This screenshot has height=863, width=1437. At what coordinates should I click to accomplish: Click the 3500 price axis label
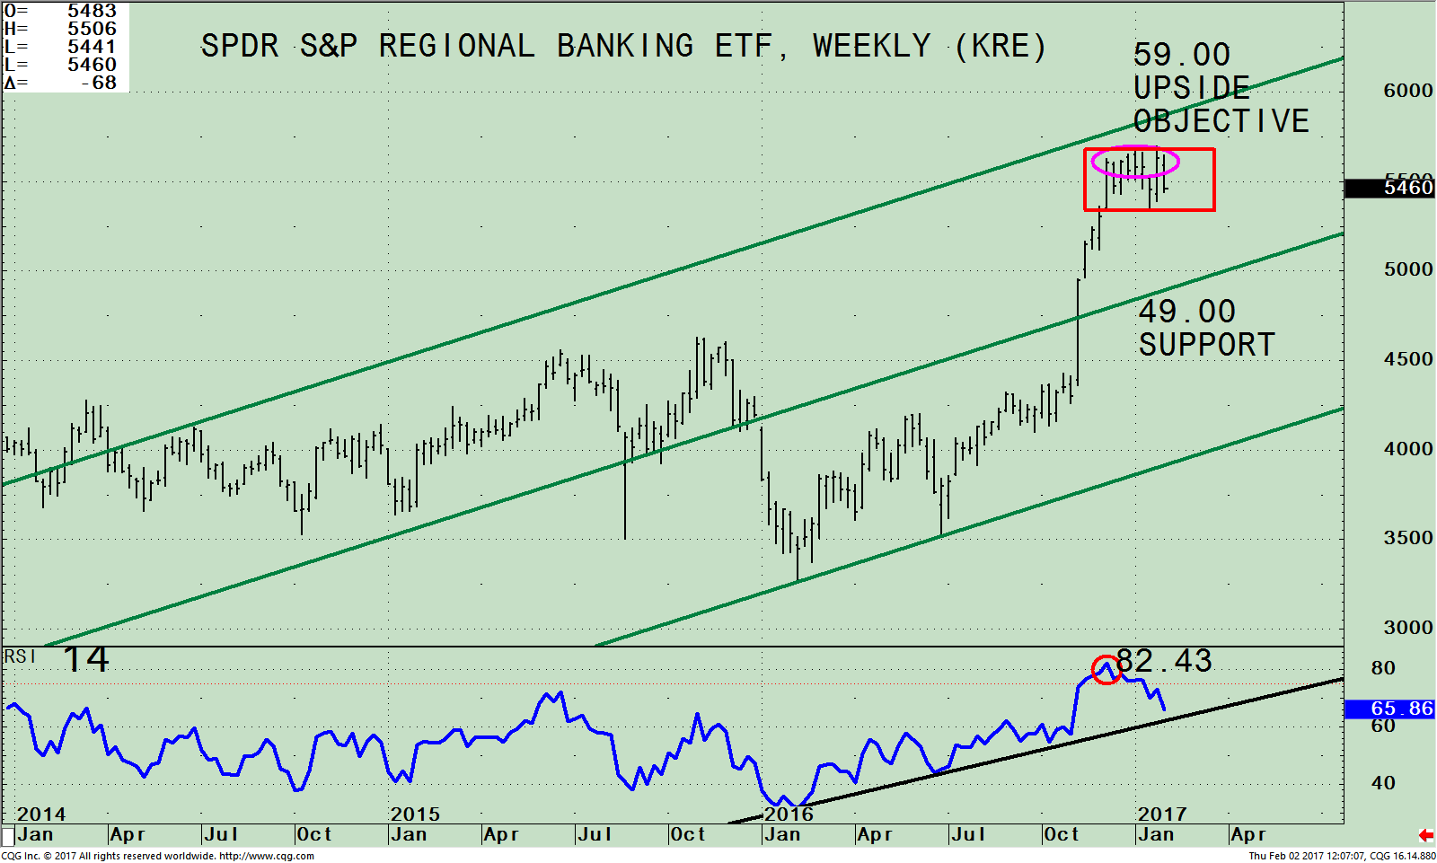click(1408, 538)
